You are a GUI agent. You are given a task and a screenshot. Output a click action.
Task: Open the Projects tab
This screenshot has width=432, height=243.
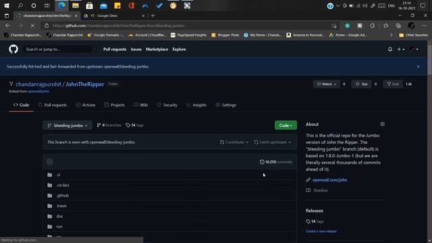coord(114,105)
